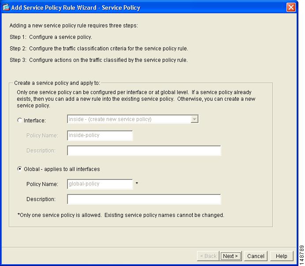The width and height of the screenshot is (305, 266).
Task: Cancel the wizard
Action: coord(256,256)
